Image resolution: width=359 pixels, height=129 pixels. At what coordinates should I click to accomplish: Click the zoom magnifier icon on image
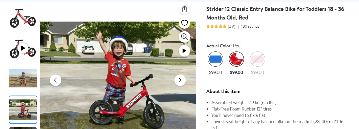tap(184, 37)
